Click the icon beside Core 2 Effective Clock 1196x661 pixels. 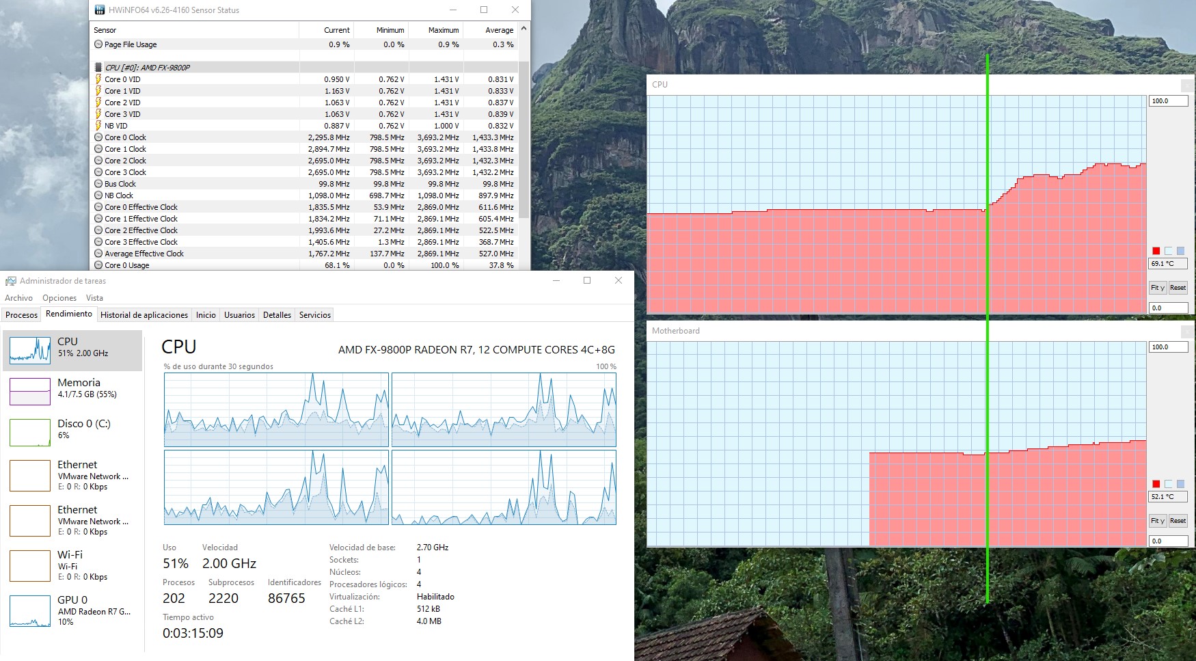(x=98, y=230)
